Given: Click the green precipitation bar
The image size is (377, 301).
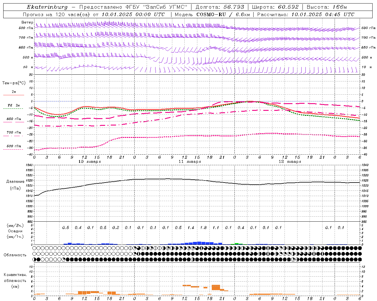Looking at the screenshot, I should coord(237,244).
